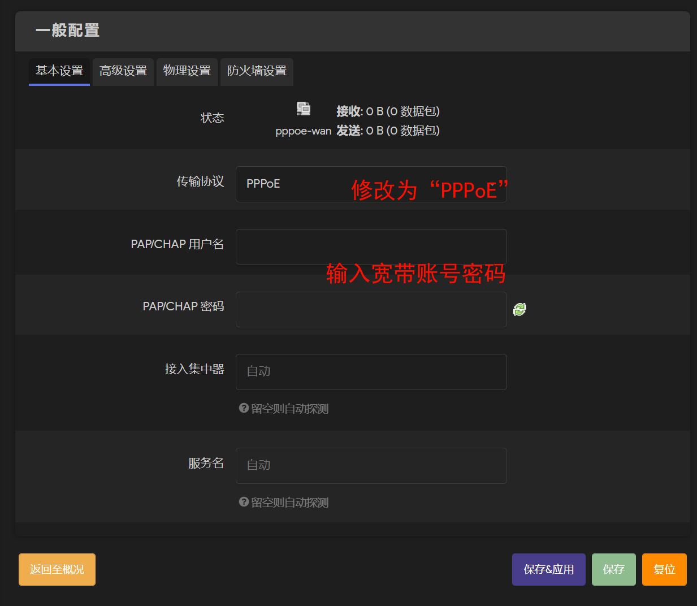Image resolution: width=697 pixels, height=606 pixels.
Task: Click the help icon under 接入集中器
Action: tap(244, 408)
